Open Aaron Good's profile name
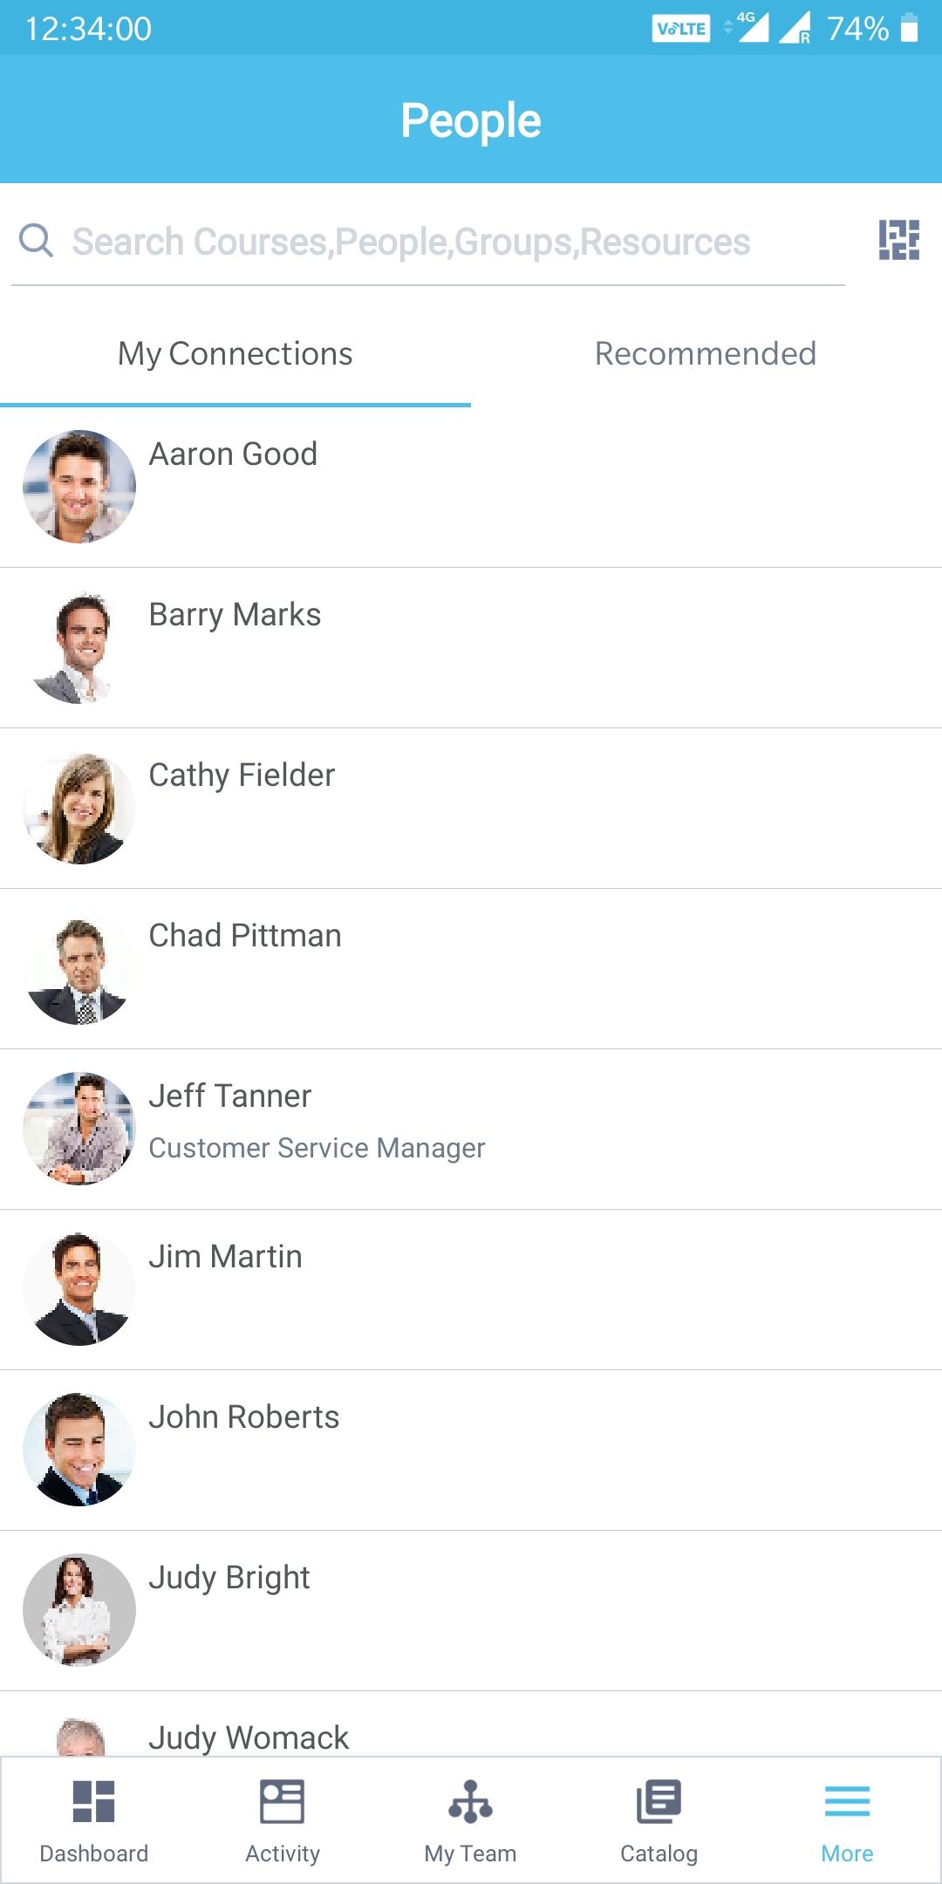942x1884 pixels. tap(233, 454)
